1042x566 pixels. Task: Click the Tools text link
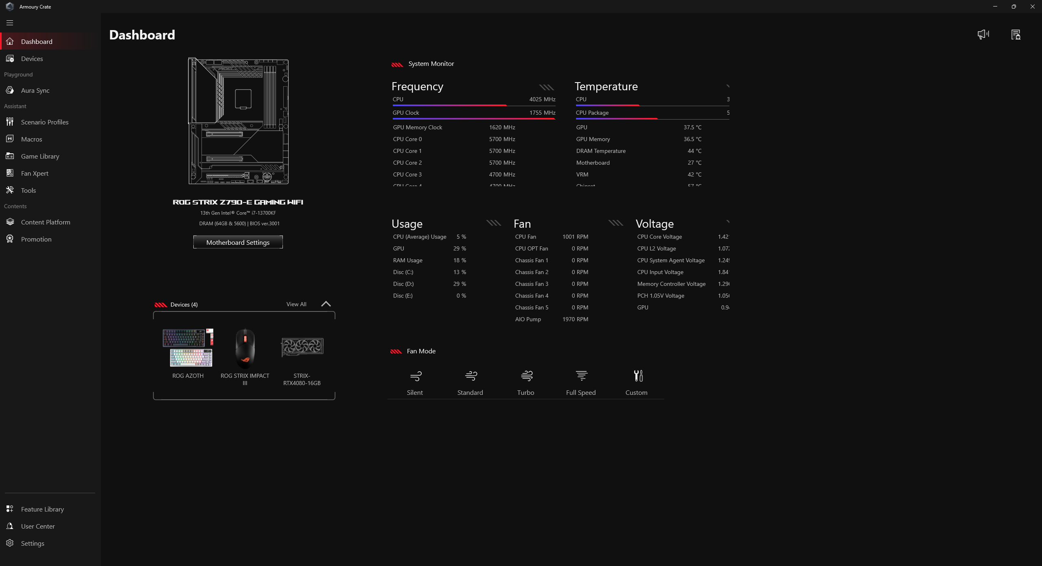(x=28, y=190)
